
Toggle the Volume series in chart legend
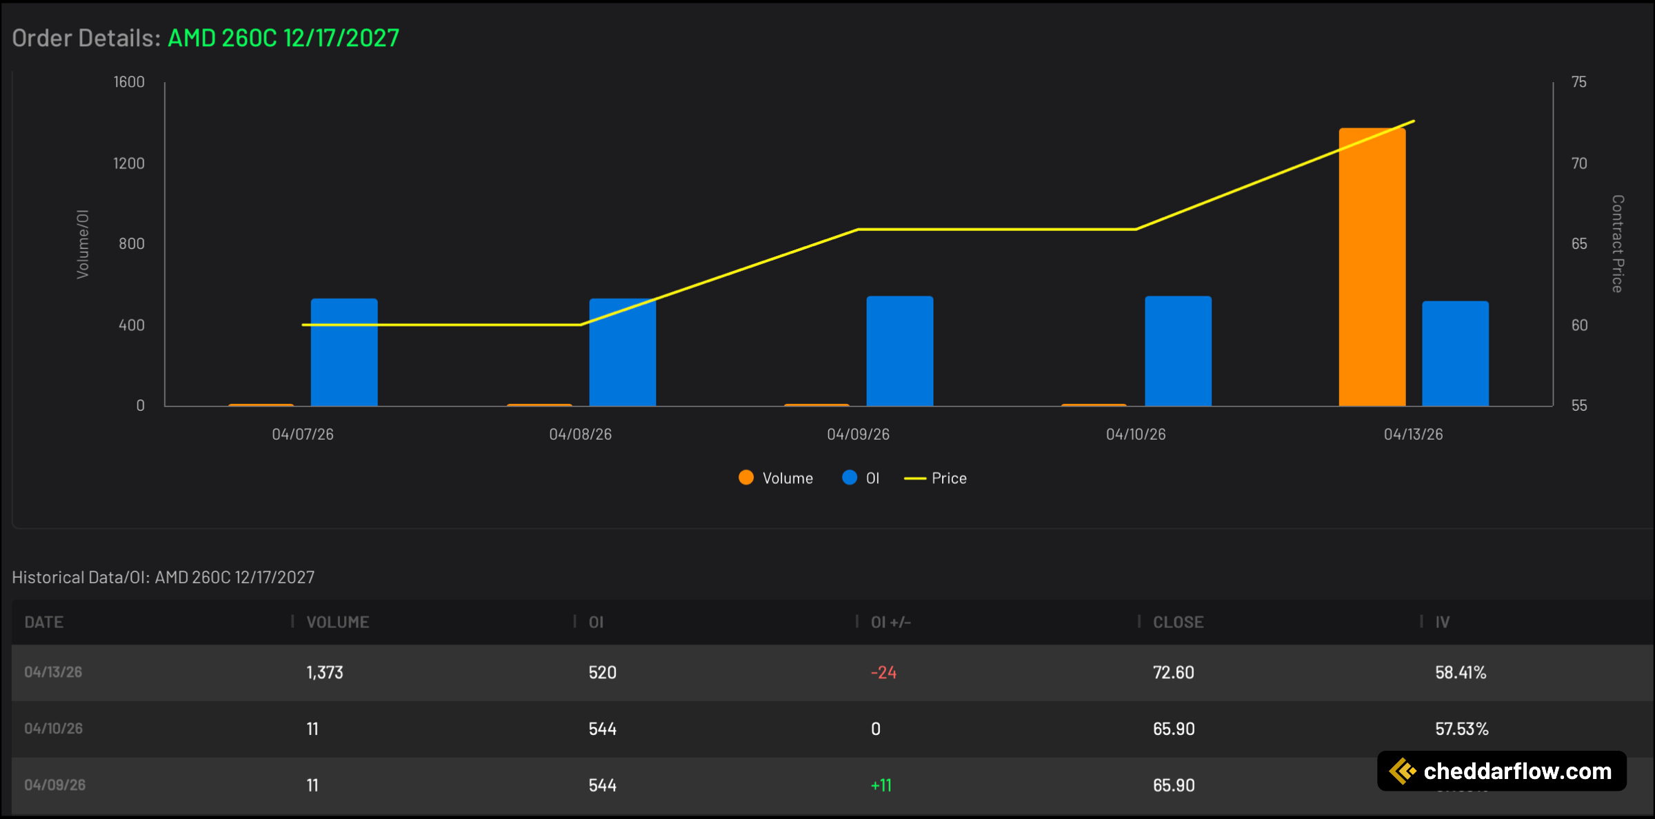776,478
